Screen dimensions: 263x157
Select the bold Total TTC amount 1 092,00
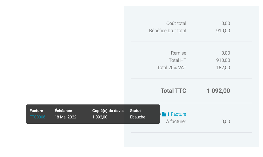click(x=218, y=91)
